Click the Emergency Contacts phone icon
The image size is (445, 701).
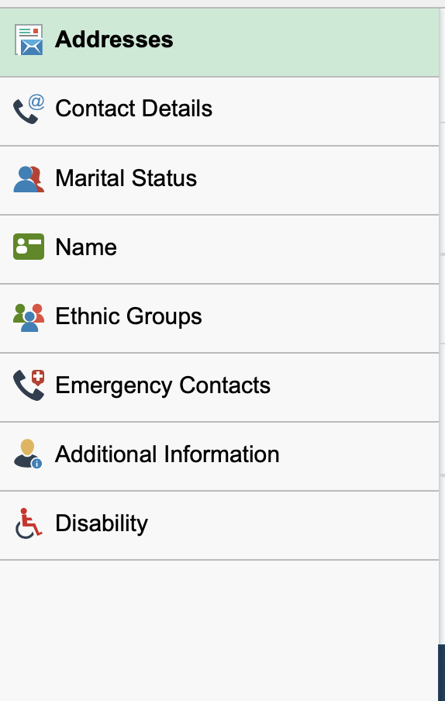click(x=29, y=385)
